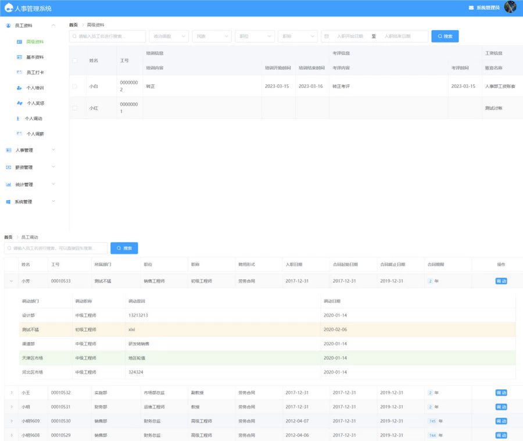Select 基本资料 in the sidebar menu
Screen dimensions: 523x441
coord(34,58)
